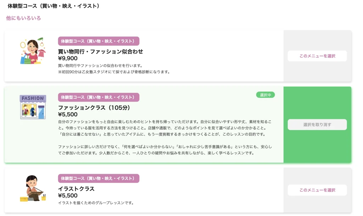The height and width of the screenshot is (216, 363).
Task: Click the ¥5,500 price under イラストクラス
Action: coord(68,196)
